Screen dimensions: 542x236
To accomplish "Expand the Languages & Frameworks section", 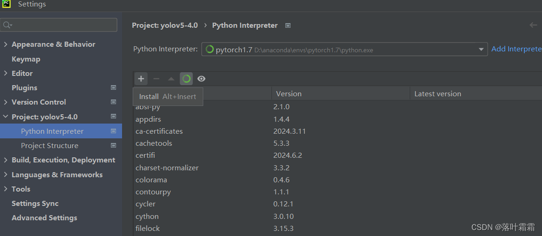I will [5, 174].
